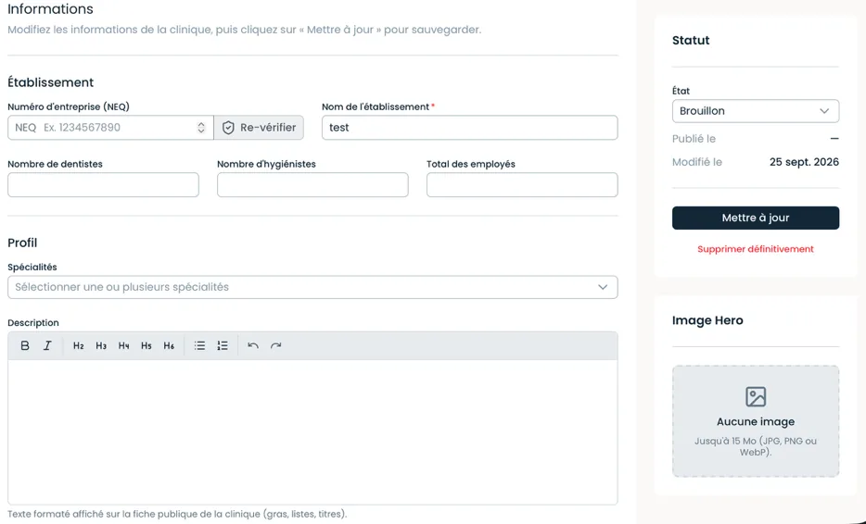The height and width of the screenshot is (524, 866).
Task: Apply H6 heading style
Action: [x=169, y=346]
